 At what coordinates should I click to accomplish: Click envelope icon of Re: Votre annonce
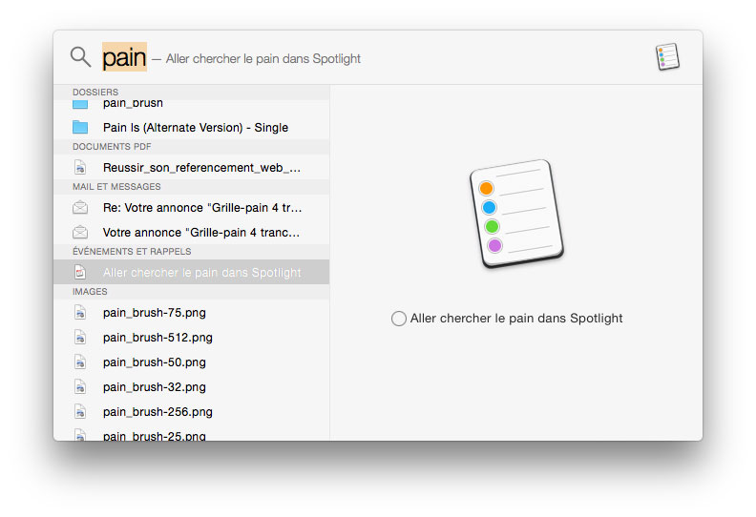pyautogui.click(x=80, y=208)
